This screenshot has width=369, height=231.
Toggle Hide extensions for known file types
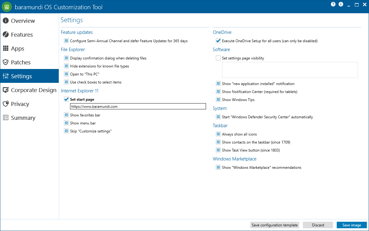pos(66,66)
